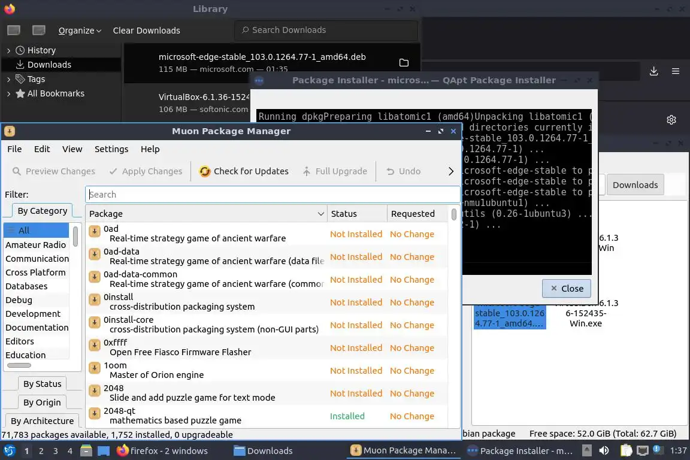Screen dimensions: 690x460
Task: Click the Firefox logo in Library title bar
Action: (x=9, y=9)
